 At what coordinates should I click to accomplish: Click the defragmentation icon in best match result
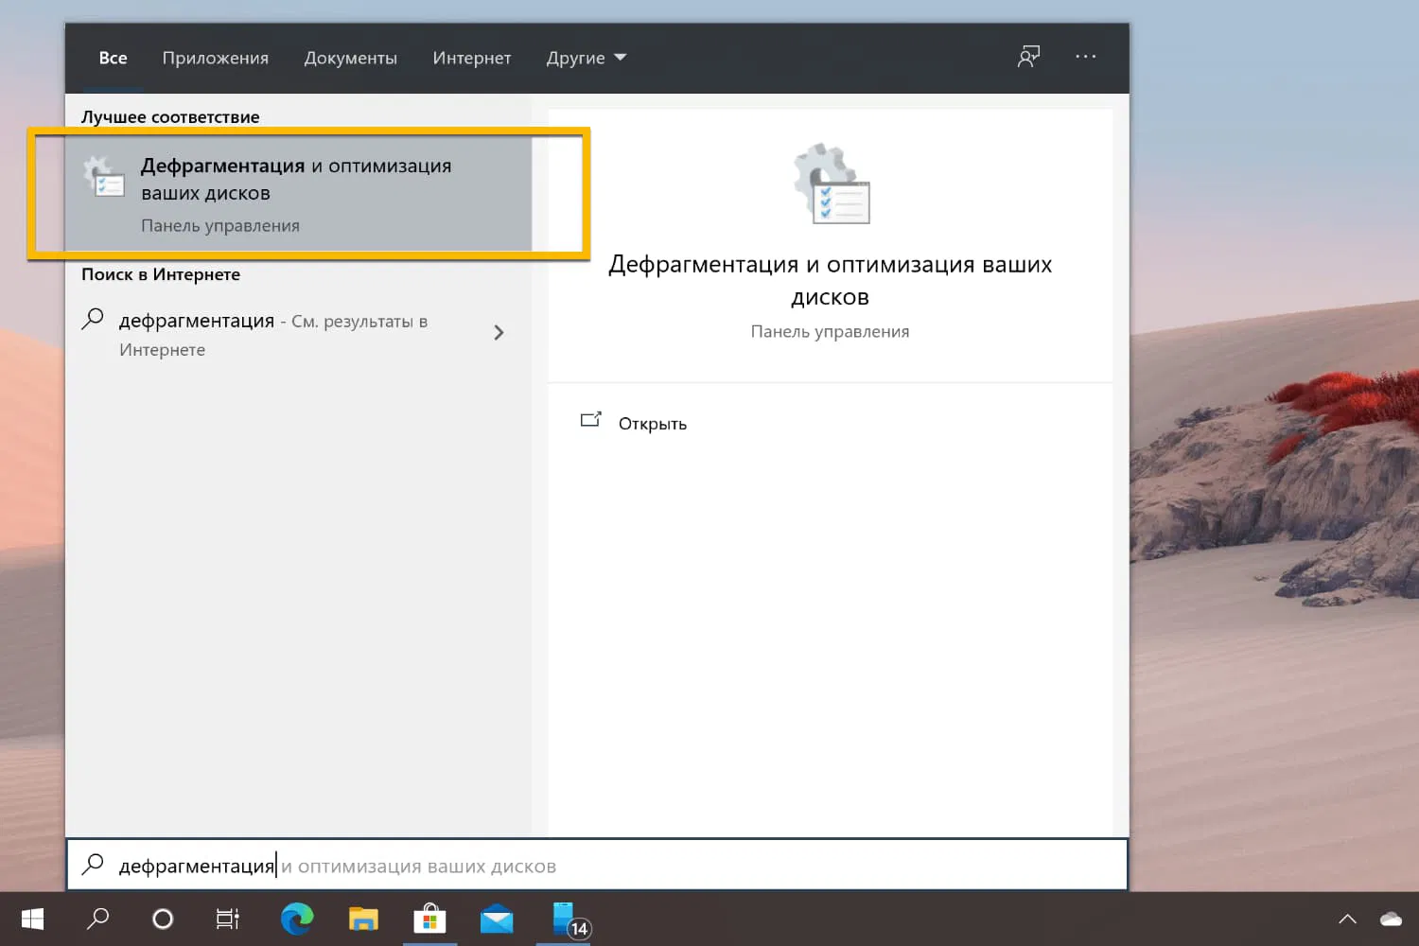pyautogui.click(x=104, y=177)
